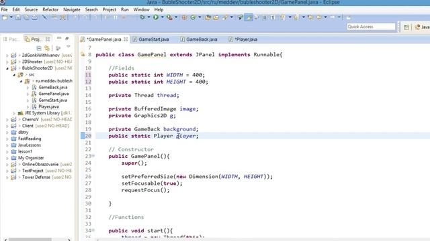Image resolution: width=430 pixels, height=241 pixels.
Task: Open the New Java Class dropdown arrow
Action: [200, 17]
